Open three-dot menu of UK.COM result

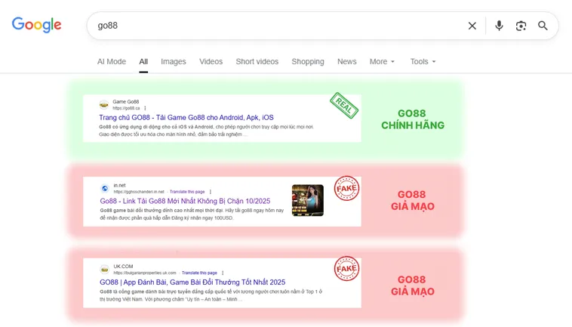[x=223, y=273]
